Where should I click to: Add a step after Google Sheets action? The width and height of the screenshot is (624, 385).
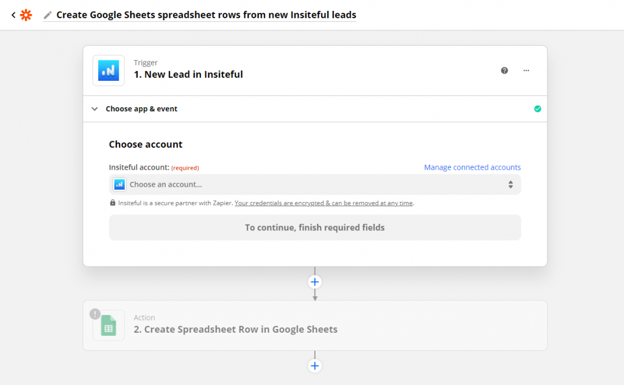[x=315, y=366]
